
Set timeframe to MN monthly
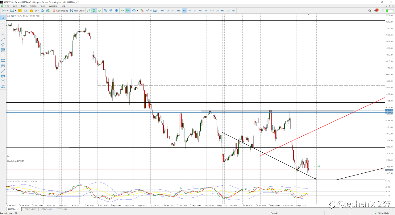point(234,10)
